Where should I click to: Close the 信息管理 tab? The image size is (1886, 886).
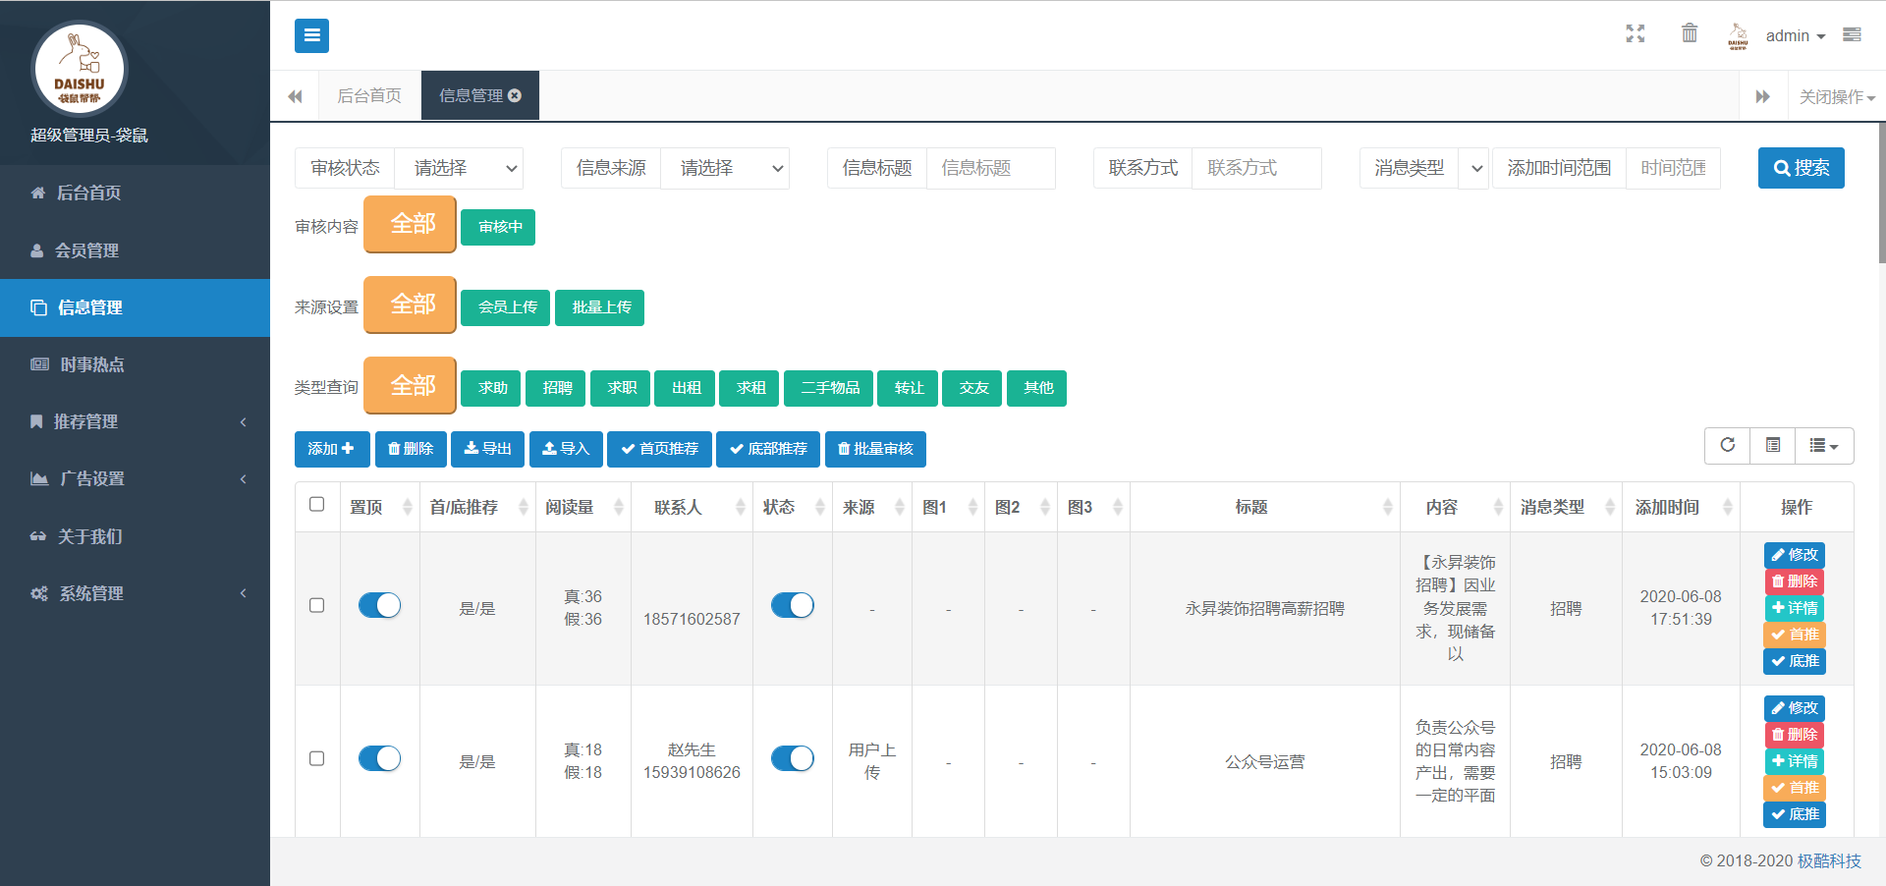click(x=515, y=95)
